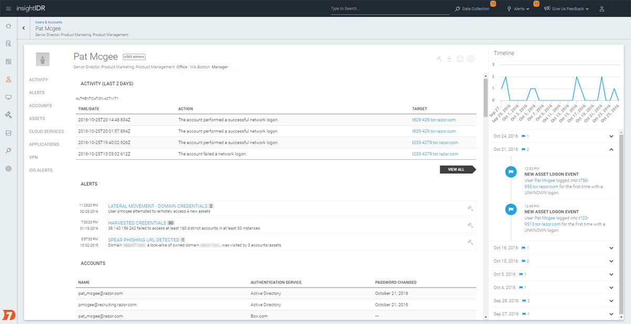Click the 2016-10-25T20:14:48.834Z timestamp

pyautogui.click(x=104, y=120)
